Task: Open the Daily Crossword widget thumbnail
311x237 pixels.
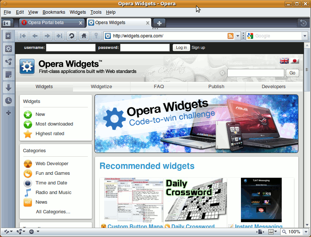Action: point(195,200)
